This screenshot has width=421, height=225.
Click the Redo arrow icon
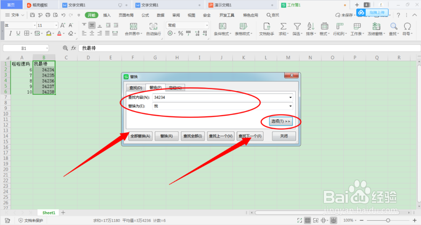(x=71, y=15)
